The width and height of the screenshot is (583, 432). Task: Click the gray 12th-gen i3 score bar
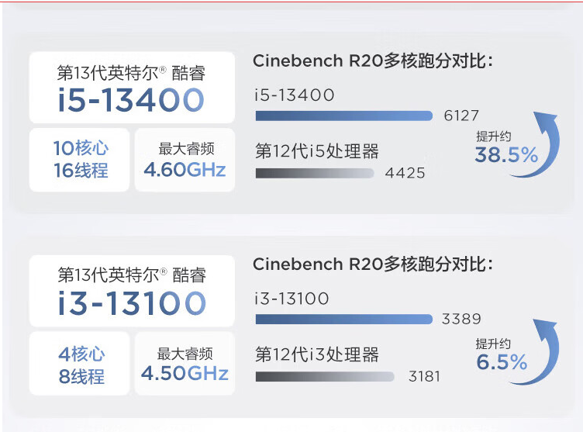[324, 376]
